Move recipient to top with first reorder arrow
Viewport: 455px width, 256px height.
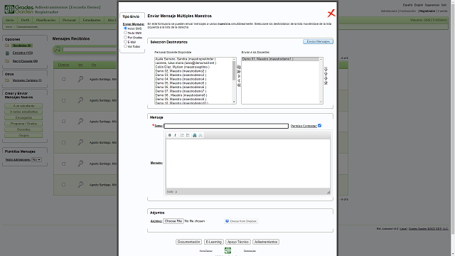pyautogui.click(x=326, y=69)
